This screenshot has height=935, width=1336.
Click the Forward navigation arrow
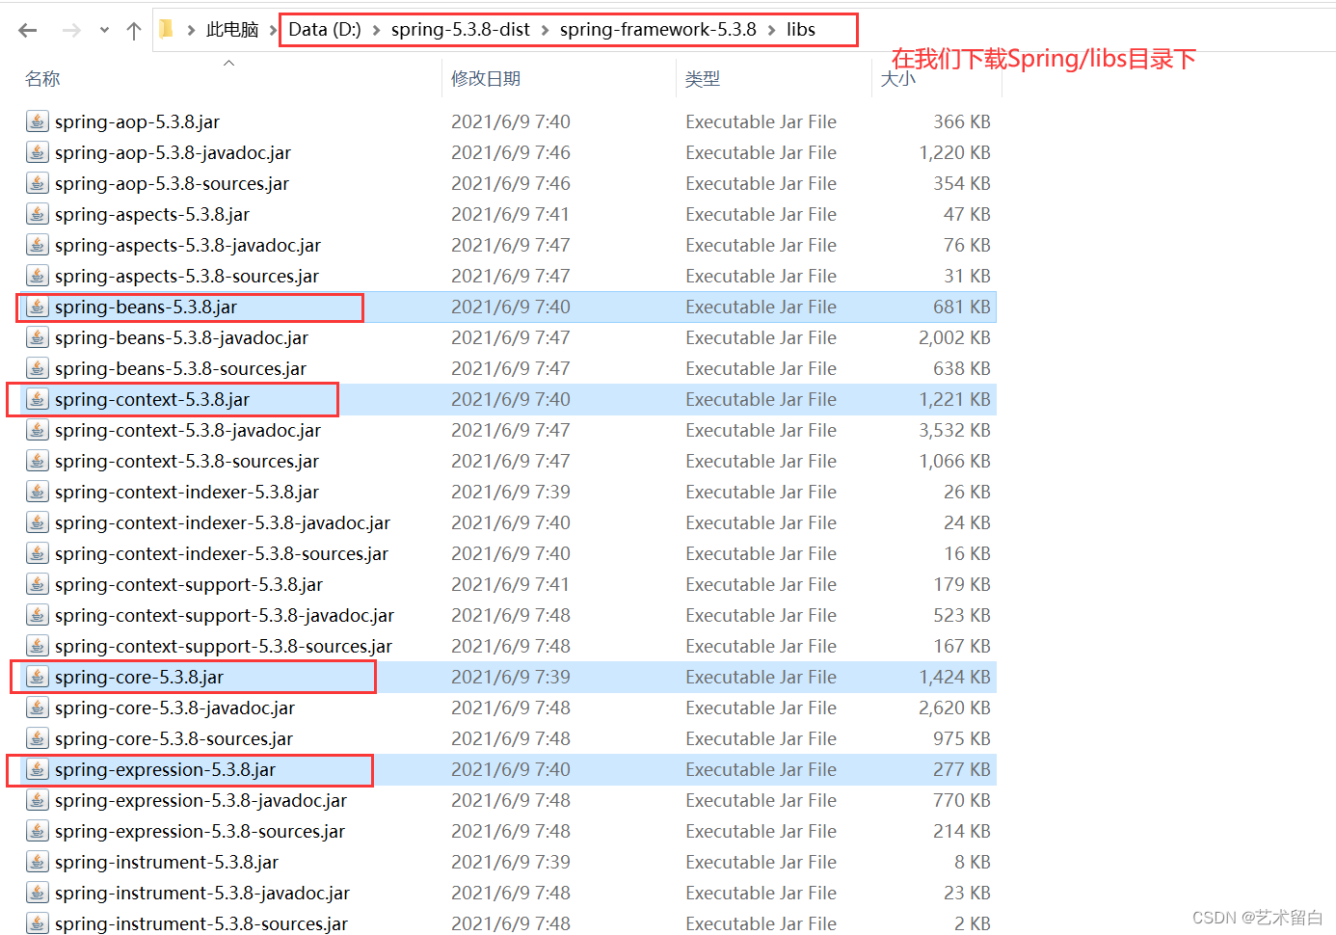coord(71,31)
